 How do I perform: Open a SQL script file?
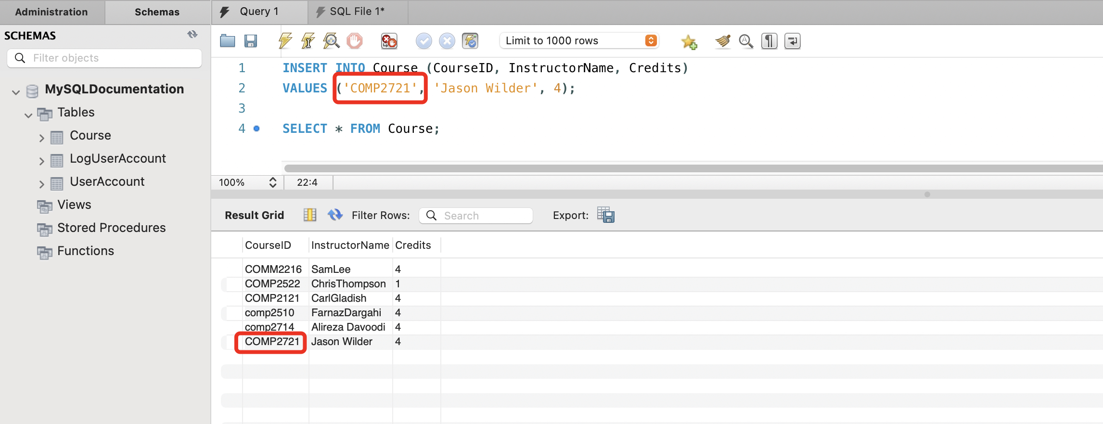[x=227, y=41]
